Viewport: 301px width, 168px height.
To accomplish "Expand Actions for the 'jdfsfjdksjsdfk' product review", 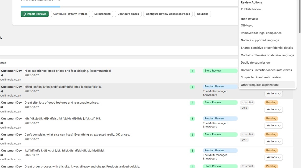I will tap(273, 125).
